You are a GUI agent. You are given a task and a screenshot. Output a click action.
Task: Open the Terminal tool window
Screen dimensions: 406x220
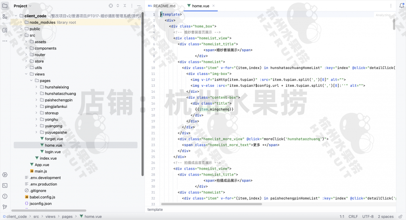tap(5, 185)
